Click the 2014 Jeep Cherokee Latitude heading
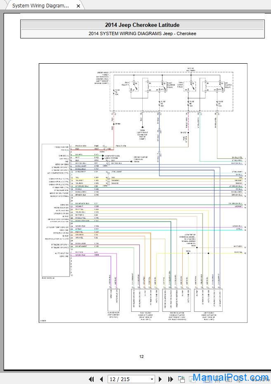The image size is (271, 384). point(142,25)
